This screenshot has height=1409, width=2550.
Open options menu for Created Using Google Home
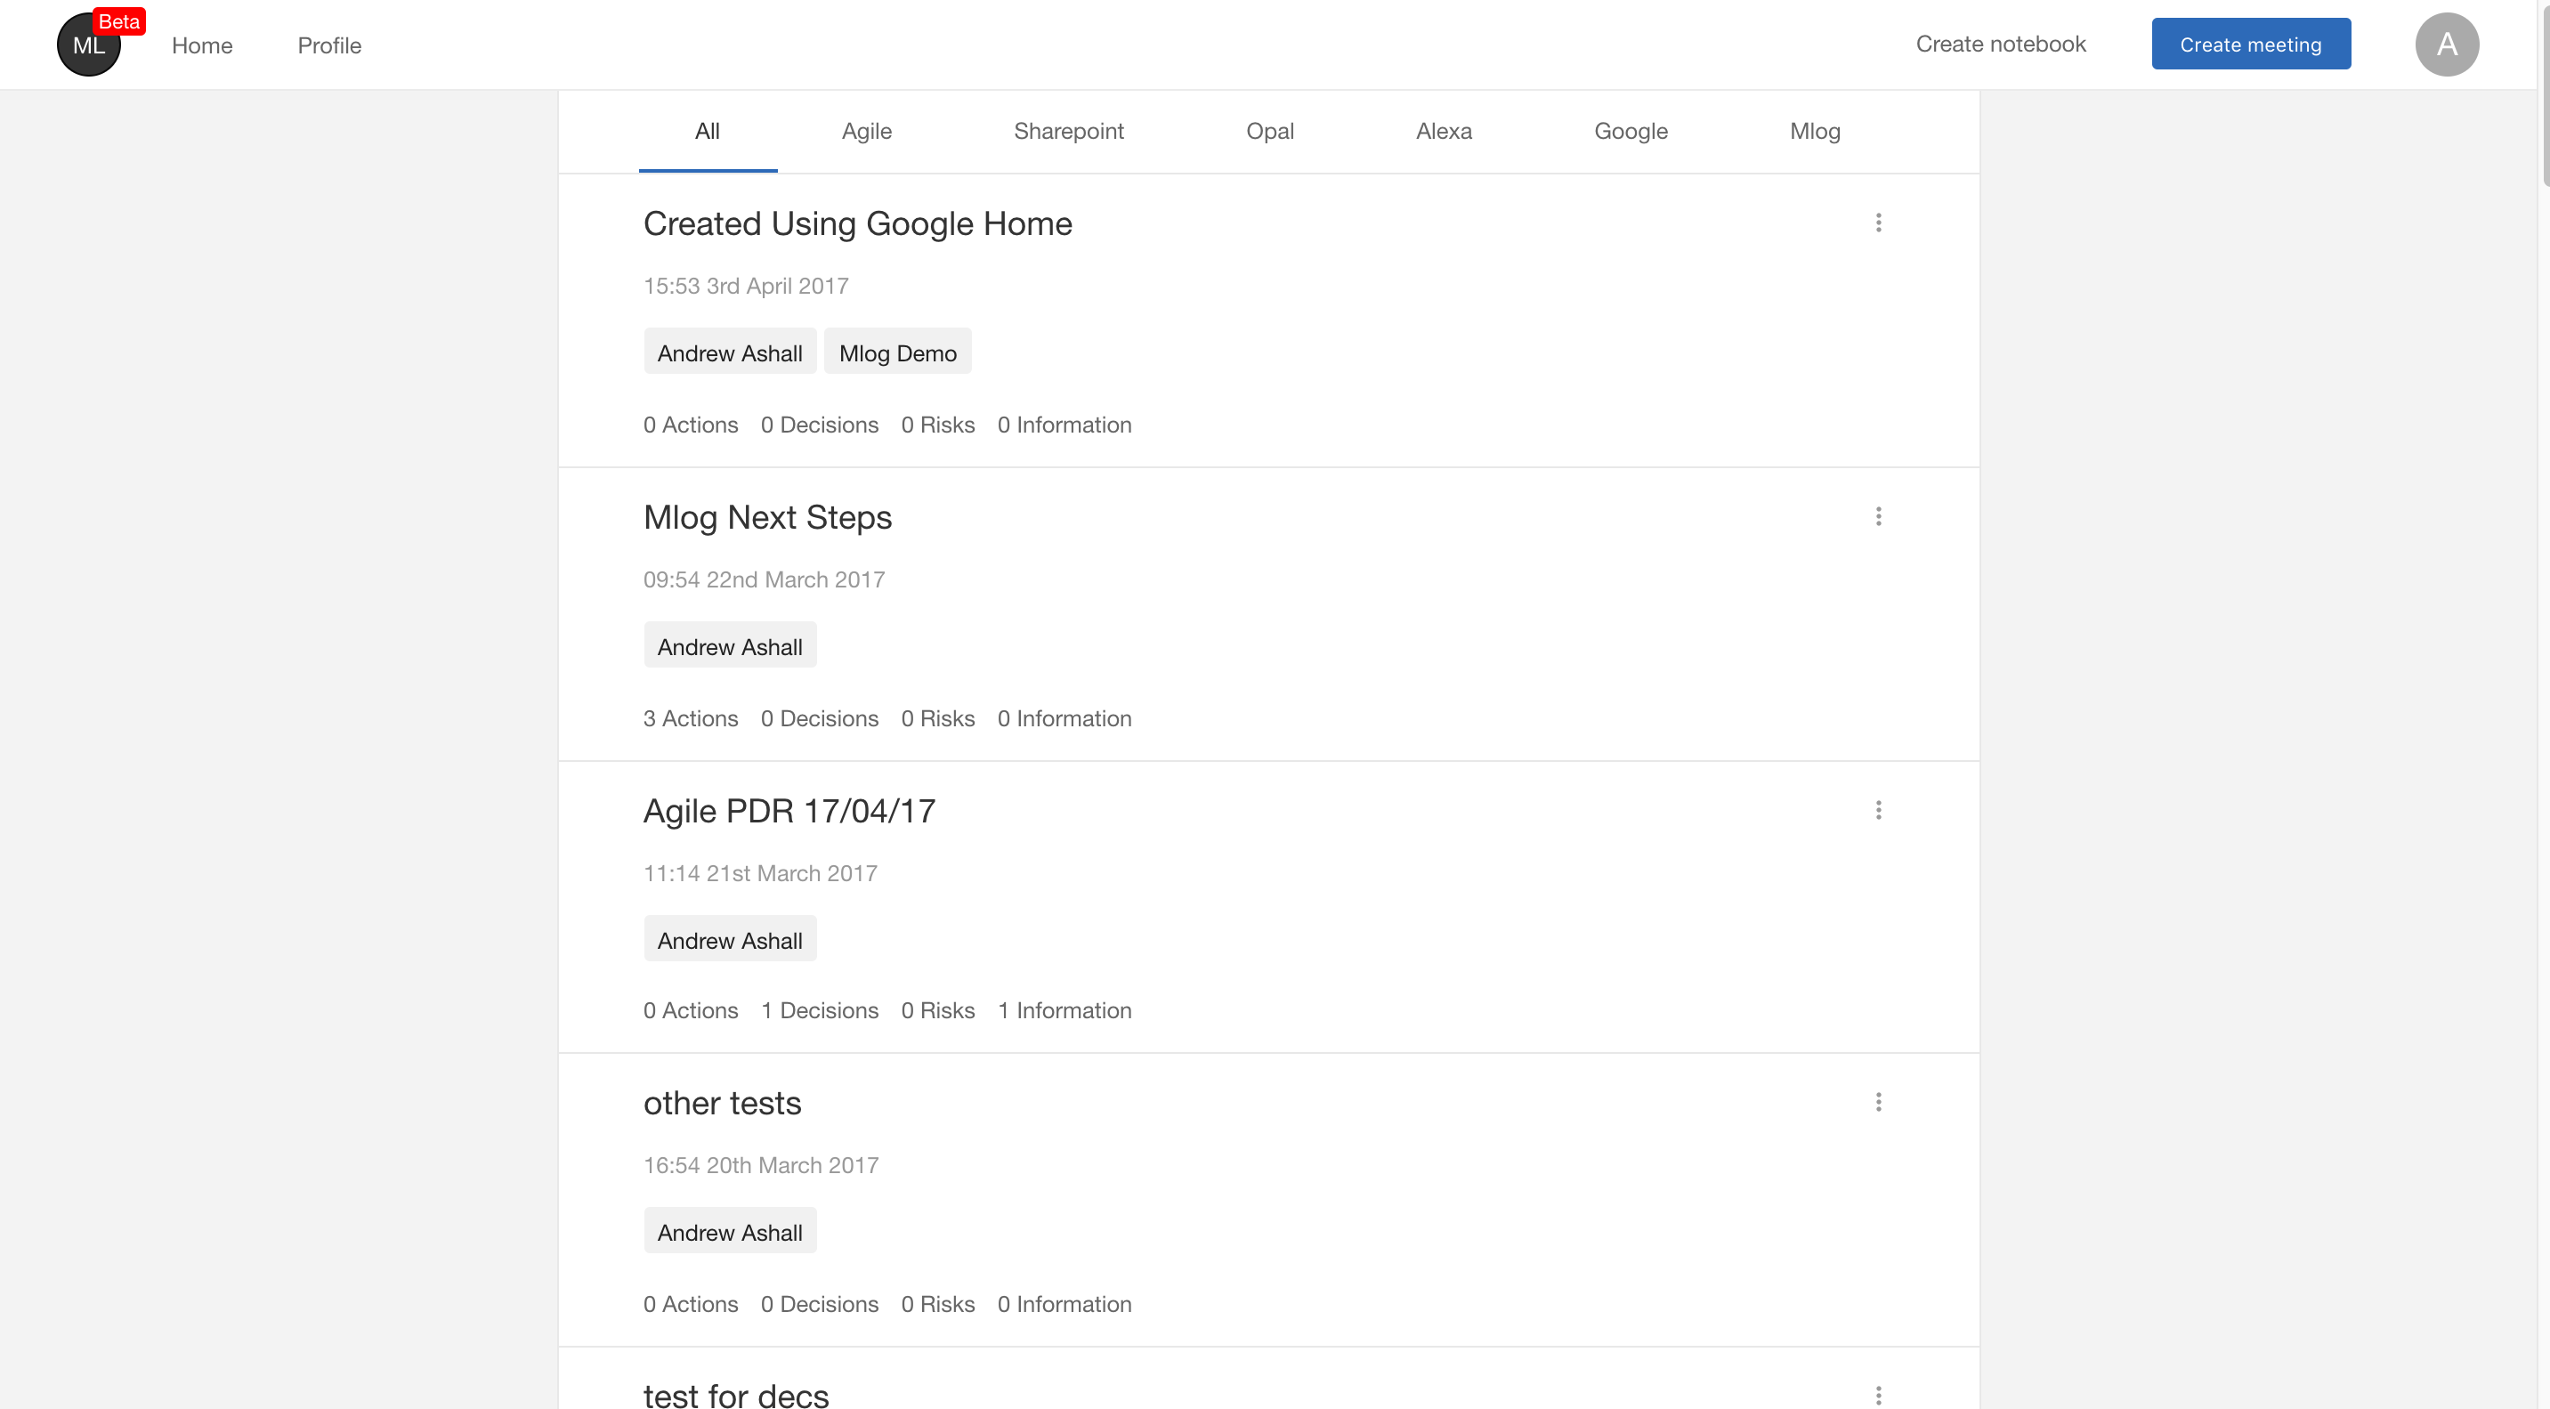[1878, 223]
